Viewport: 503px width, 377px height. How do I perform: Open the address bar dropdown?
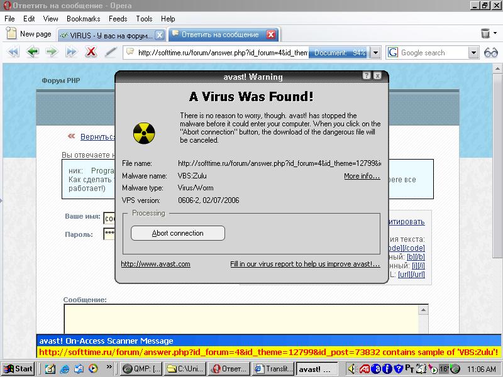point(375,53)
